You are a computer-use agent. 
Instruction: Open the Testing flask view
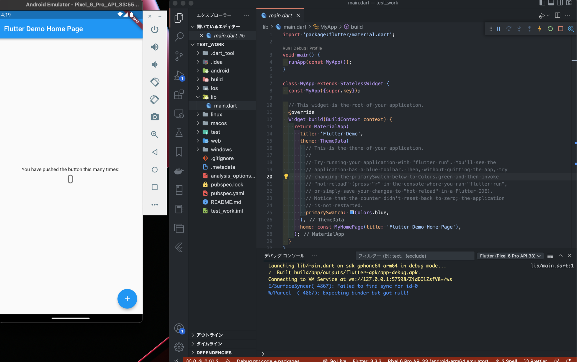[179, 133]
